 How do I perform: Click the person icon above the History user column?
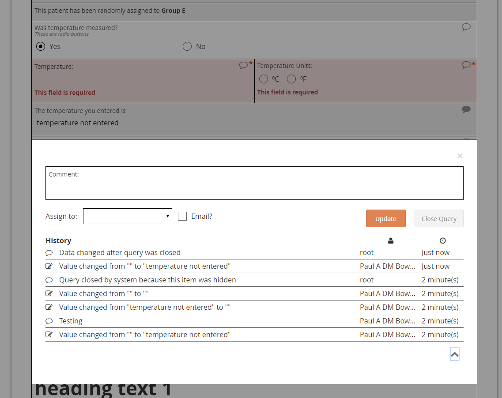coord(390,240)
